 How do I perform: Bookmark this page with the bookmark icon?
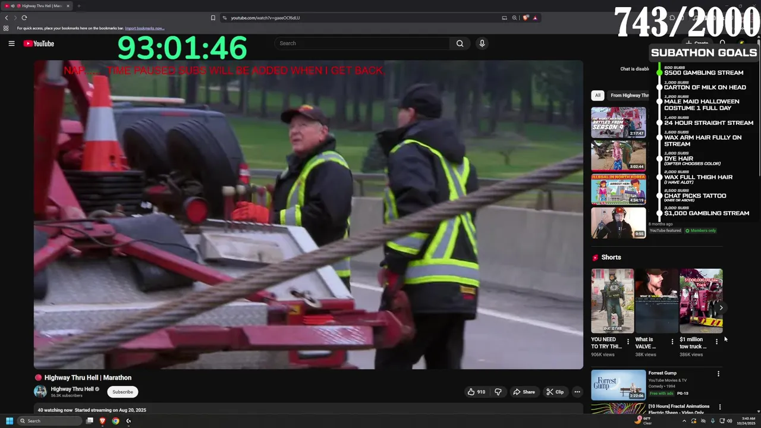click(x=213, y=18)
